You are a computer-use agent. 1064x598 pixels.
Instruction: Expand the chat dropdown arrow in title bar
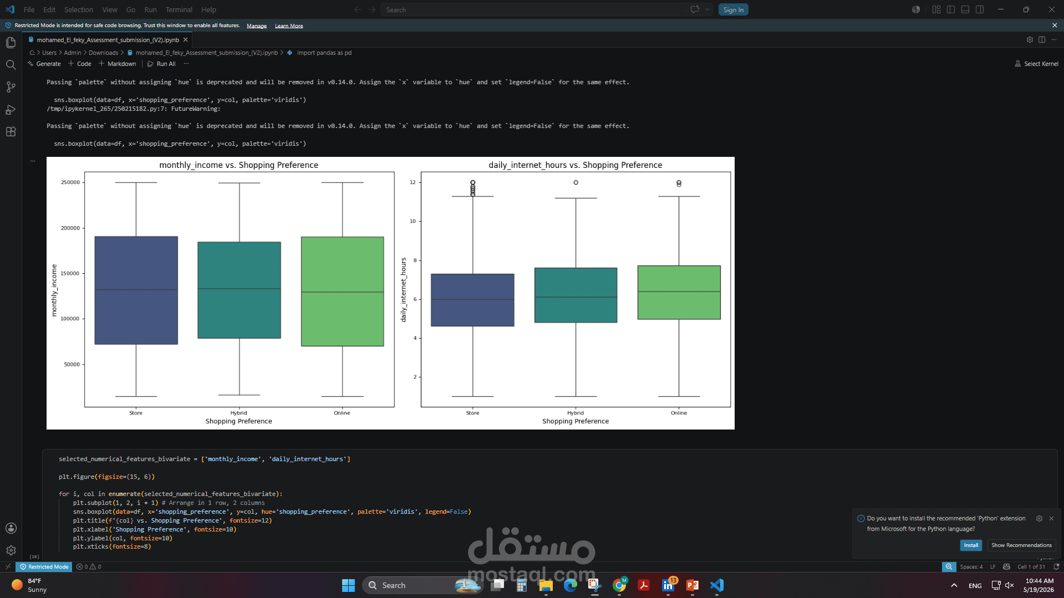[707, 9]
